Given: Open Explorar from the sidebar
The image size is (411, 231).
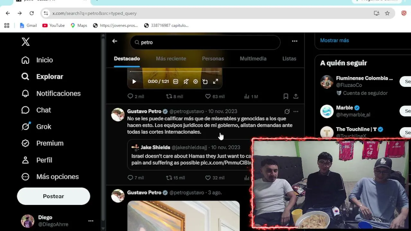Looking at the screenshot, I should tap(42, 77).
